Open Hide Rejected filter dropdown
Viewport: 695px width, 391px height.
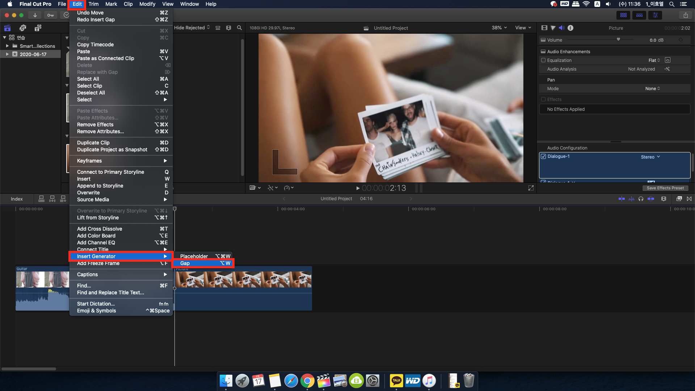point(192,28)
